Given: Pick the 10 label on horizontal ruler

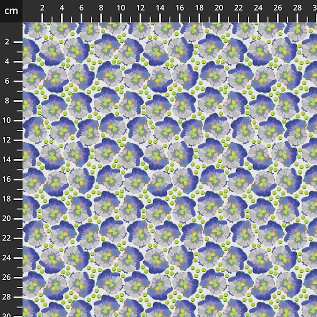Looking at the screenshot, I should tap(120, 8).
